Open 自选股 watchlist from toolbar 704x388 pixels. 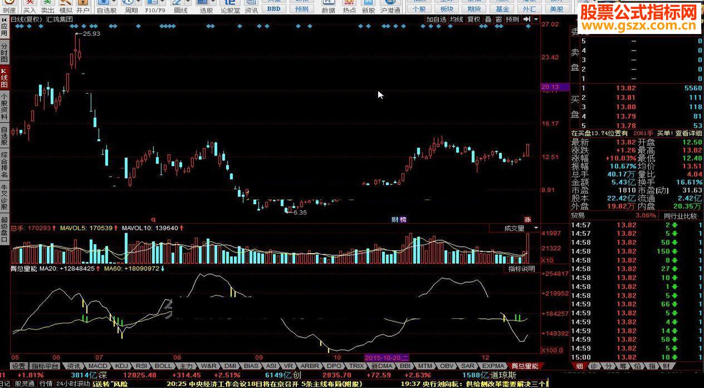(x=107, y=7)
